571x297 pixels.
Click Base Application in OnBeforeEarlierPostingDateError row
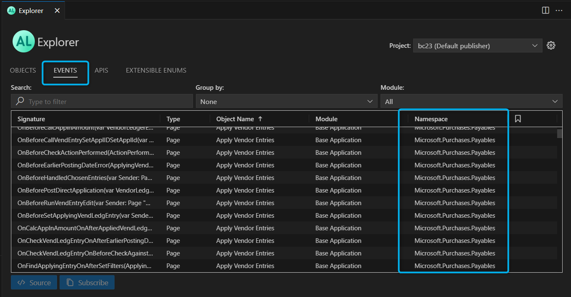coord(338,165)
